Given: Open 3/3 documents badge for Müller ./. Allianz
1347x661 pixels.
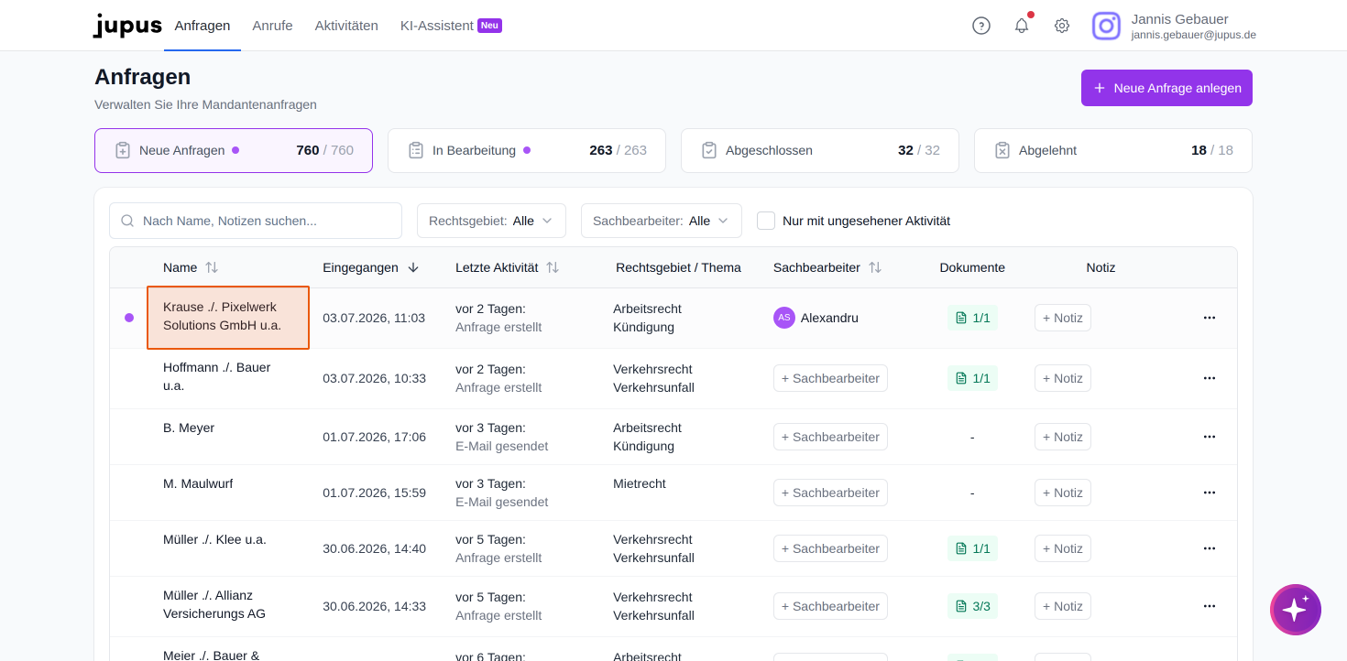Looking at the screenshot, I should 972,606.
